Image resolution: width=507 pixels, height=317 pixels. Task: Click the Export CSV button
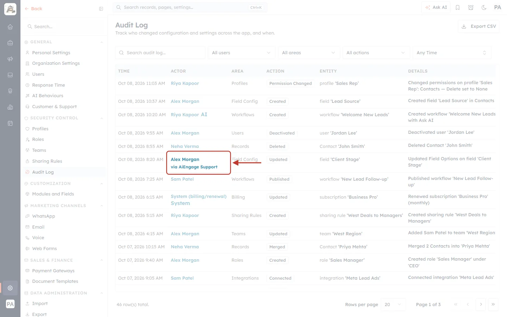(x=478, y=26)
